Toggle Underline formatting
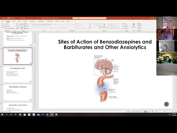The image size is (177, 133). click(x=37, y=28)
